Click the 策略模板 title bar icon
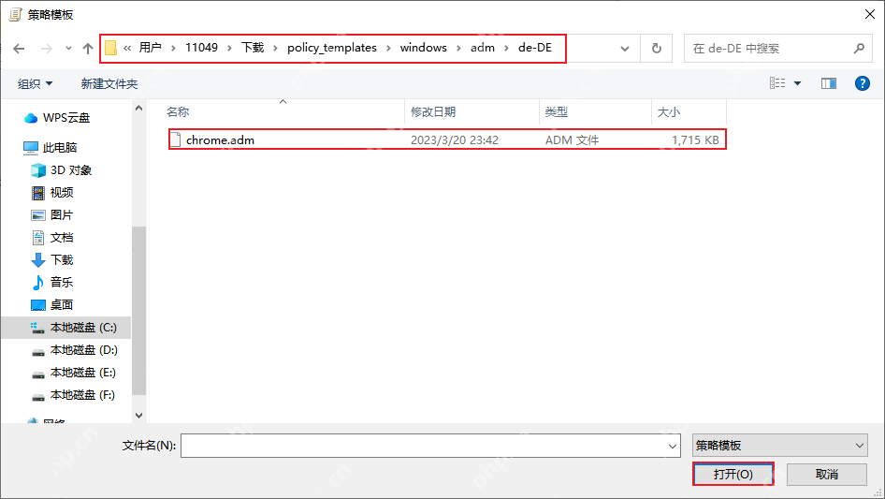This screenshot has height=499, width=885. tap(15, 15)
